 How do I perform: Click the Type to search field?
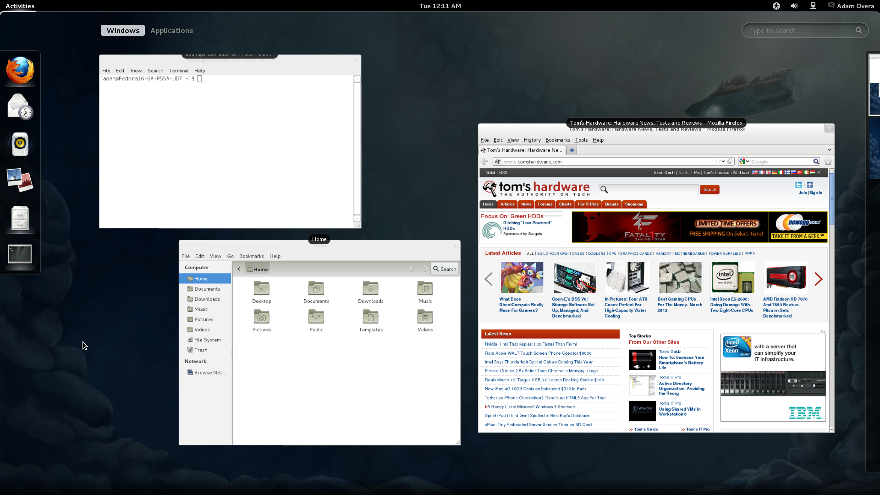[x=805, y=30]
